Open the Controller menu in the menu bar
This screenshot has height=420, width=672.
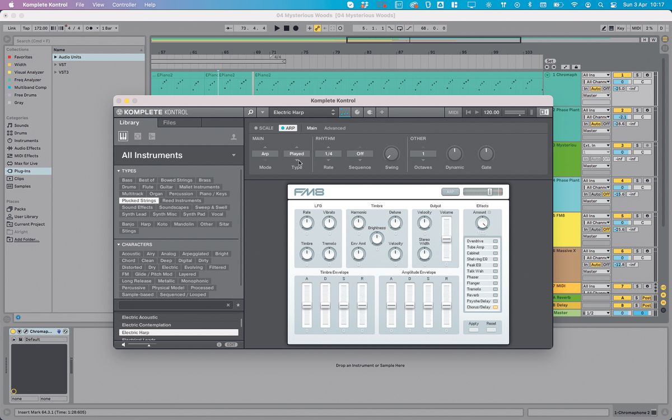[124, 4]
